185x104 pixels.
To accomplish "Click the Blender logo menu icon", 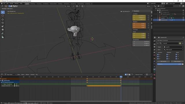I will 2,3.
